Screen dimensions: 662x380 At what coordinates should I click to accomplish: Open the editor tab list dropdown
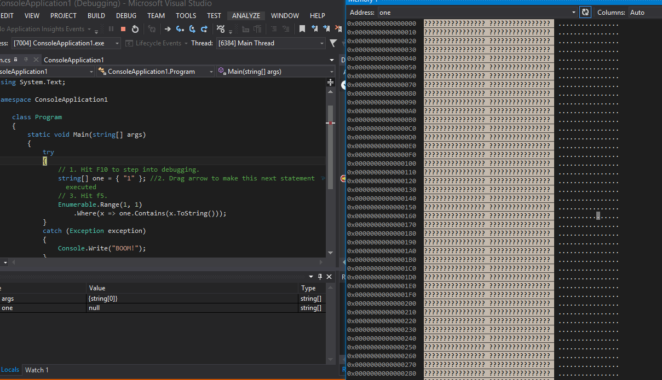point(332,60)
